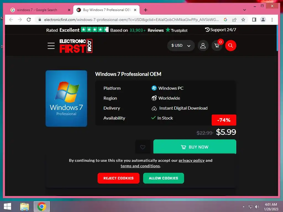
Task: Click the Google icon in address bar
Action: [226, 20]
